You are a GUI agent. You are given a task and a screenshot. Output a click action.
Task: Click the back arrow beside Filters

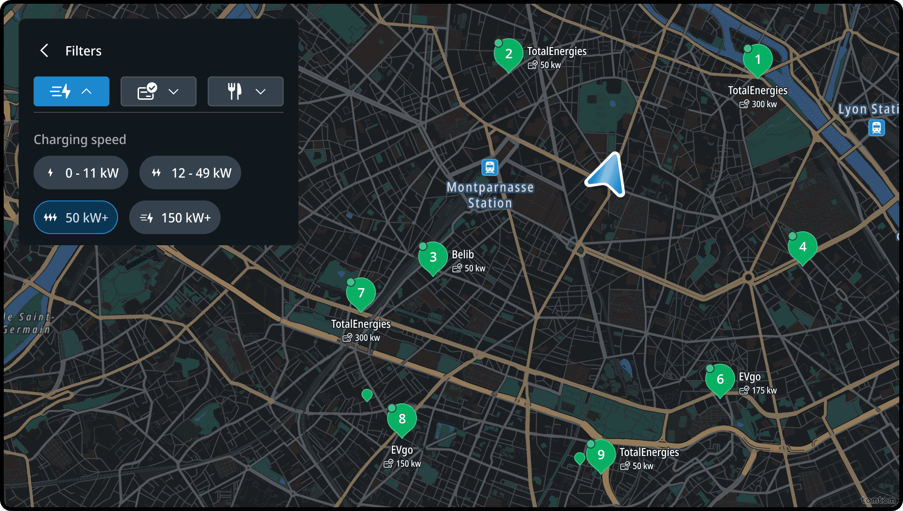(45, 51)
